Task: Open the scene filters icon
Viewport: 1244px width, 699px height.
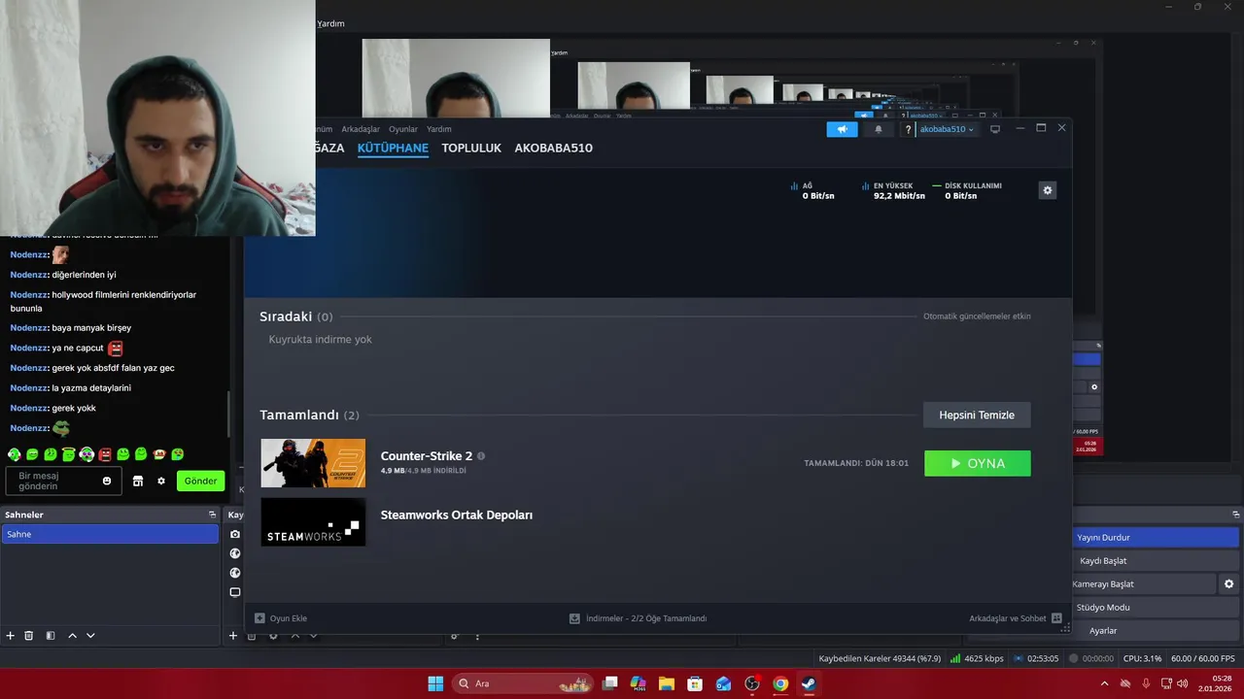Action: [x=51, y=636]
